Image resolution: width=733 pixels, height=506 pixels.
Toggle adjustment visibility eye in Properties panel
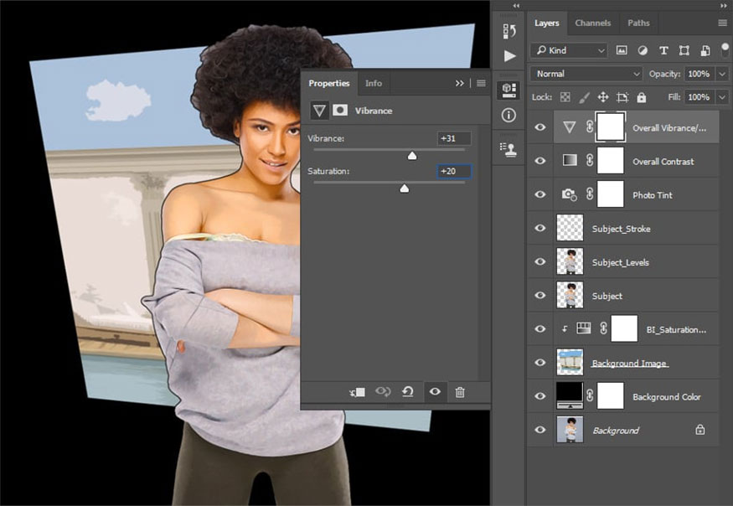(x=434, y=392)
